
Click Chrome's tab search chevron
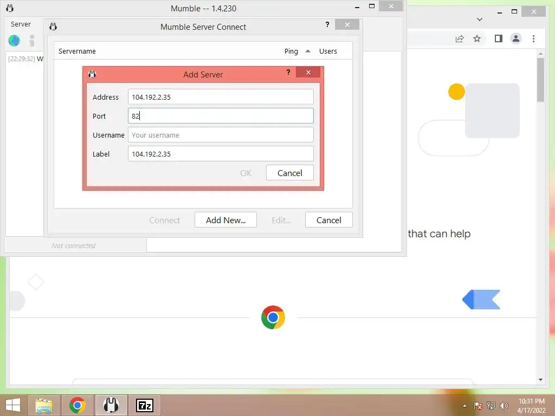(480, 19)
